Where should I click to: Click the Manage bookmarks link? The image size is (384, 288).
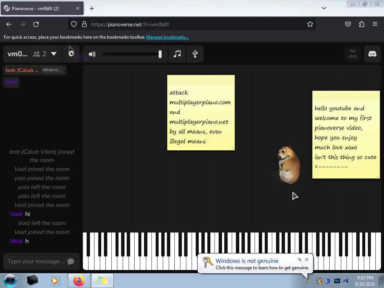[x=168, y=37]
